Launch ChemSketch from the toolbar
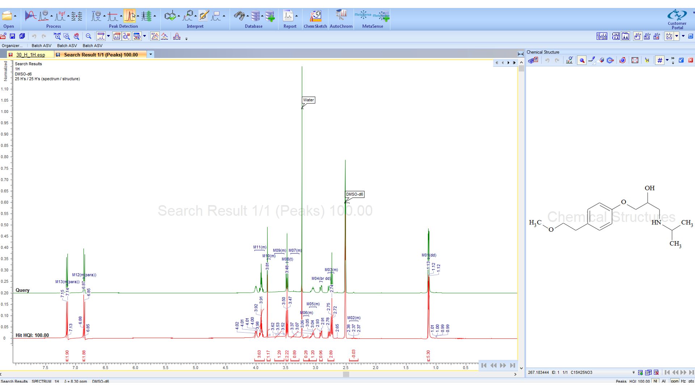The image size is (695, 391). pos(315,16)
